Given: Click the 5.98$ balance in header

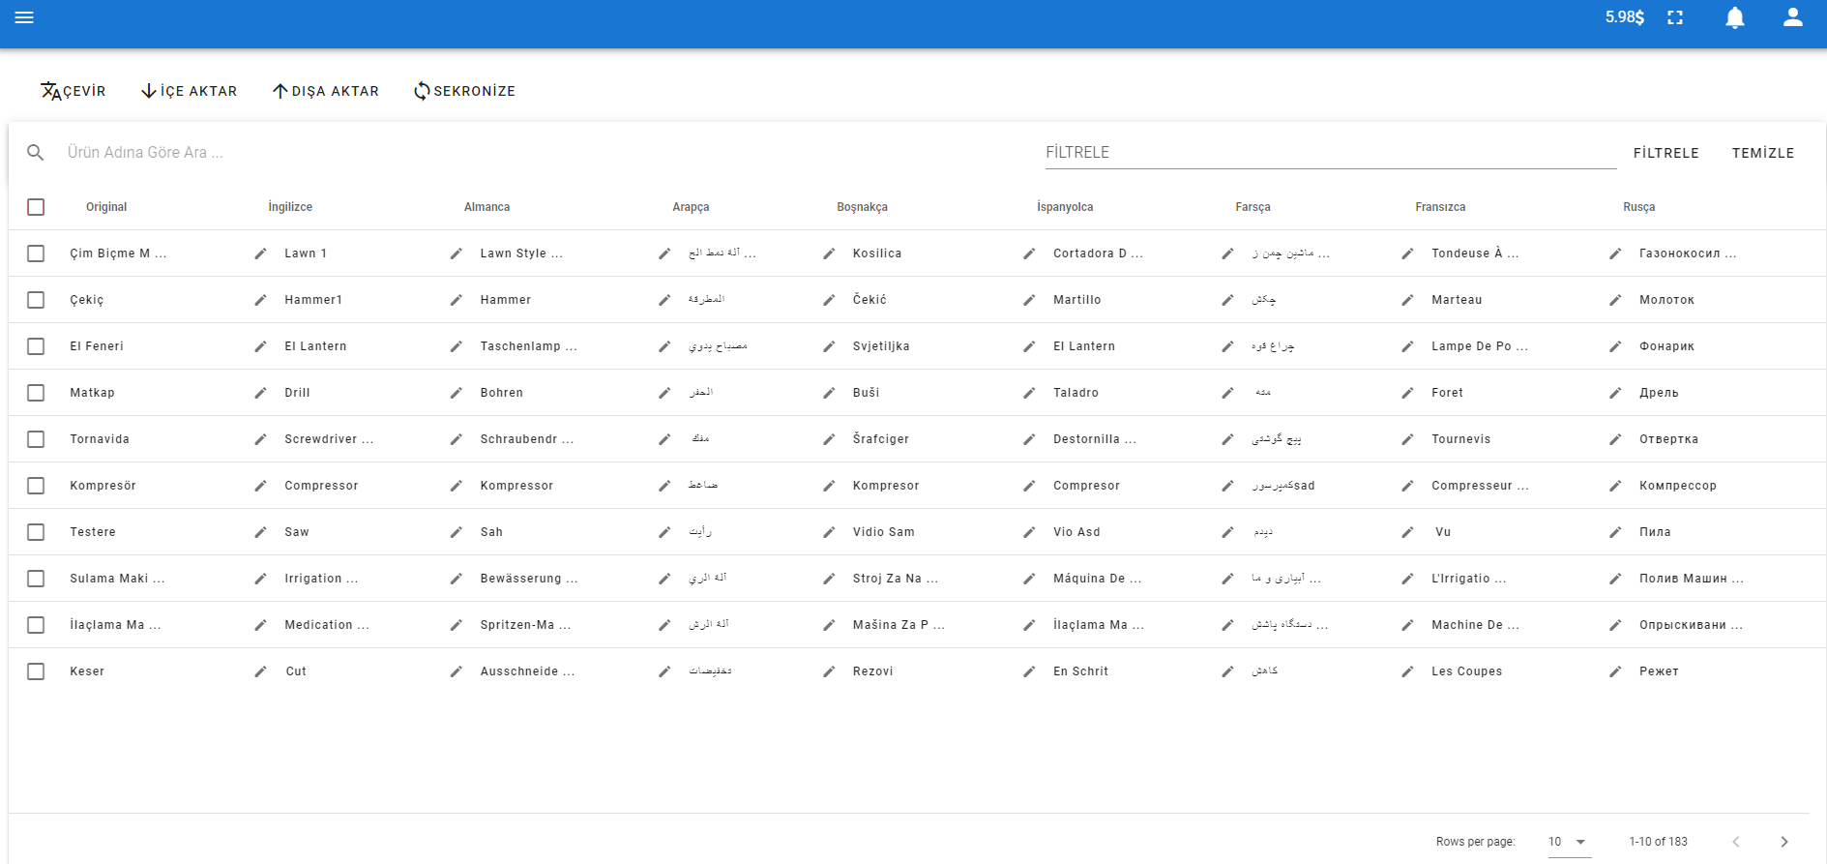Looking at the screenshot, I should [1625, 17].
